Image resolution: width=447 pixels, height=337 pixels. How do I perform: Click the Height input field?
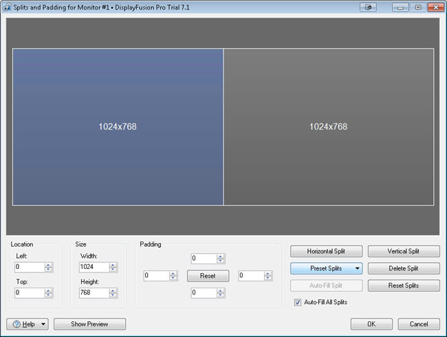tap(94, 292)
